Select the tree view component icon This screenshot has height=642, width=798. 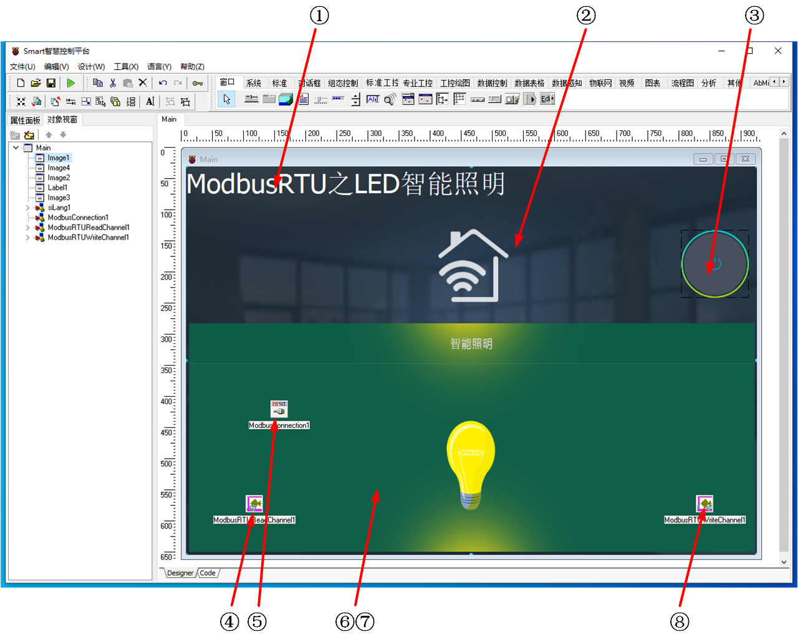click(x=443, y=99)
